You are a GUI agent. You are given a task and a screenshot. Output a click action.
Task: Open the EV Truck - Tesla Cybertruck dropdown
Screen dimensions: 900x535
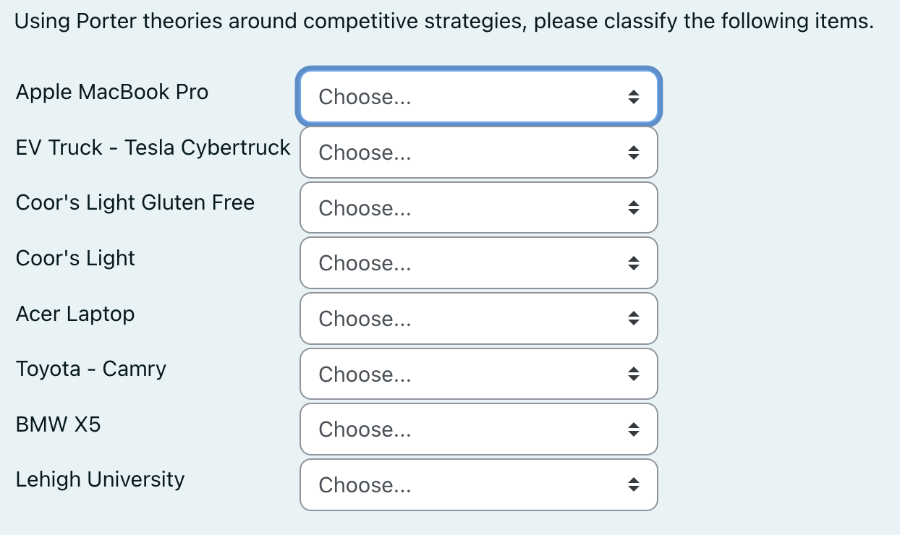[x=479, y=153]
